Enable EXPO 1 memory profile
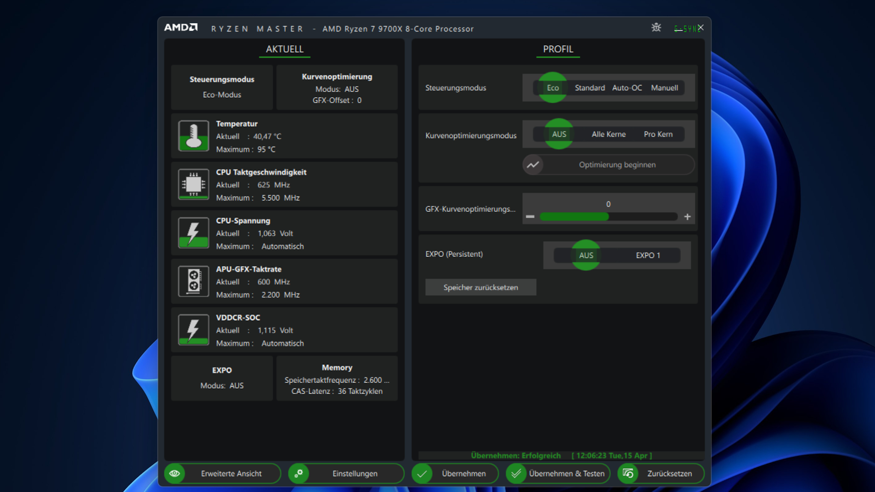The width and height of the screenshot is (875, 492). 648,255
